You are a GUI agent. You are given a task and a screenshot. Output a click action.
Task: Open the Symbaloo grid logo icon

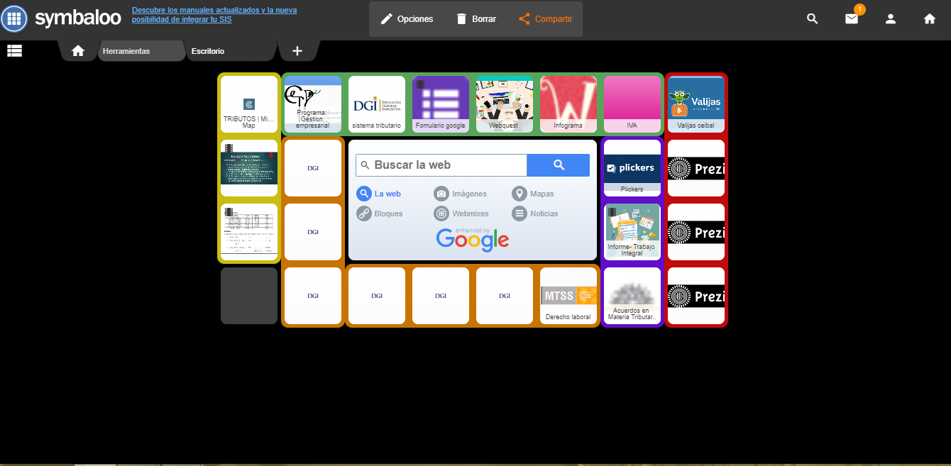click(x=14, y=19)
